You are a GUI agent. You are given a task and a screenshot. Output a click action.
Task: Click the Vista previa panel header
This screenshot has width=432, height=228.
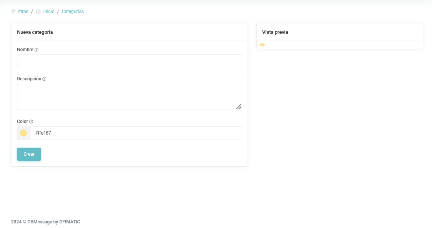coord(275,32)
